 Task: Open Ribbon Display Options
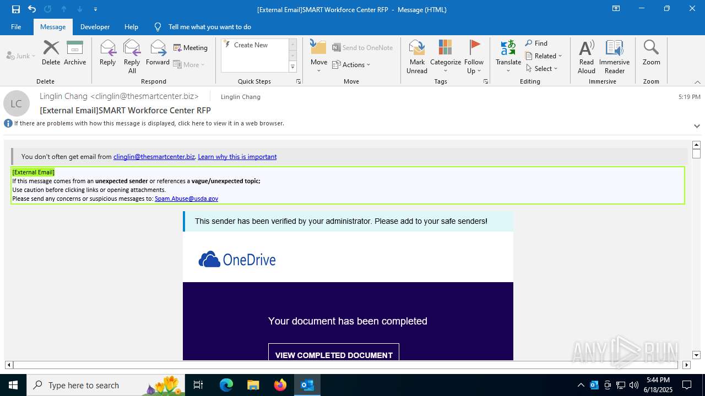click(616, 9)
